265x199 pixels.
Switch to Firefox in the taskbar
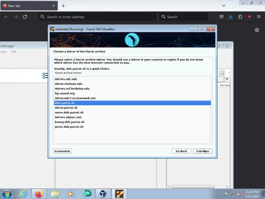tap(39, 194)
